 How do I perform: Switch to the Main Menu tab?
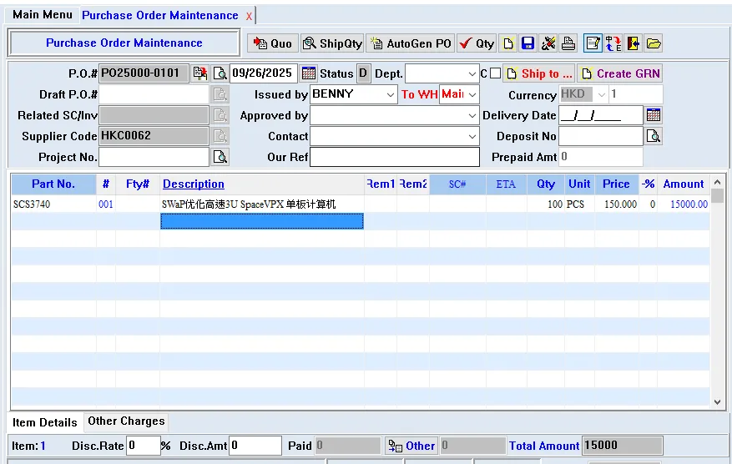point(43,15)
